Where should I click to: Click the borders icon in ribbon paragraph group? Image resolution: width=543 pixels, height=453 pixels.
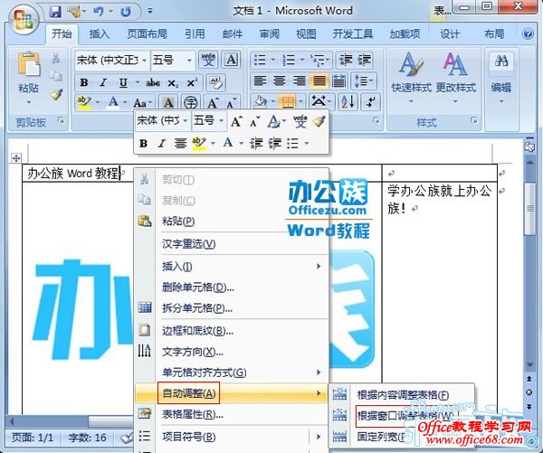tap(288, 102)
